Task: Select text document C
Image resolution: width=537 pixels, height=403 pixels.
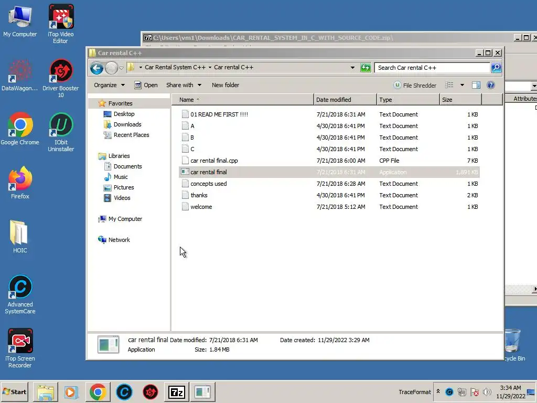Action: coord(192,149)
